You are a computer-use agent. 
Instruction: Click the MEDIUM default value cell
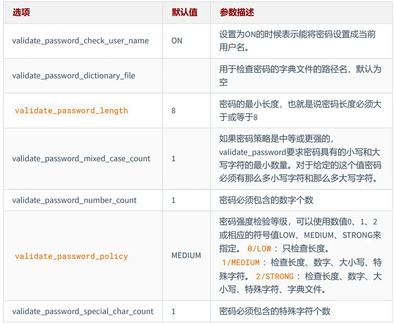coord(186,256)
